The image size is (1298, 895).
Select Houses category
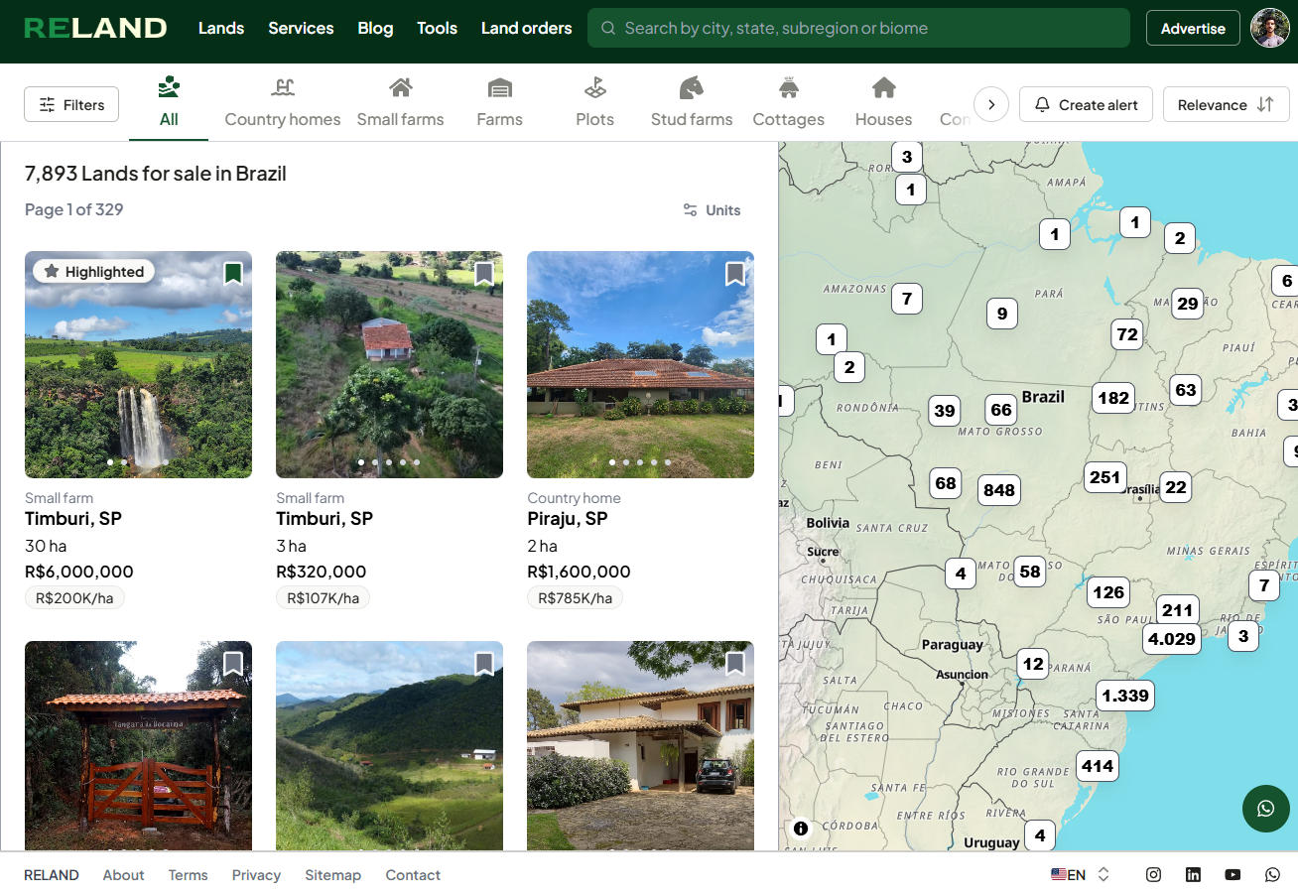[883, 103]
